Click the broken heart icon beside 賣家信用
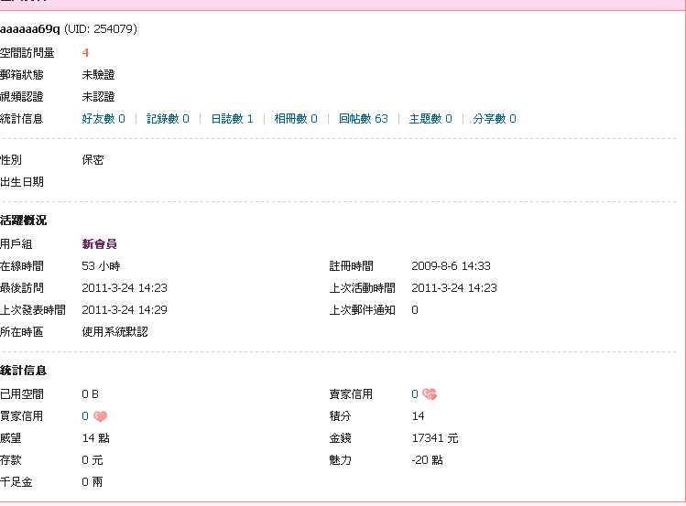The height and width of the screenshot is (506, 686). 430,394
